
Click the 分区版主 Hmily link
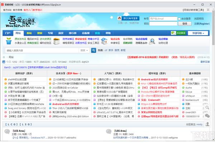(199, 124)
